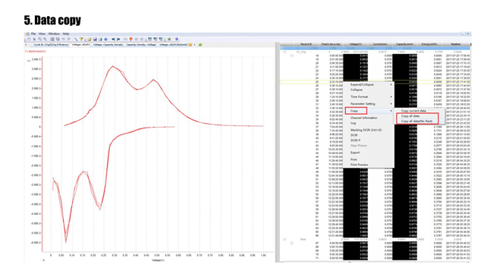Open the Time Format submenu arrow
The image size is (493, 277).
click(x=391, y=96)
